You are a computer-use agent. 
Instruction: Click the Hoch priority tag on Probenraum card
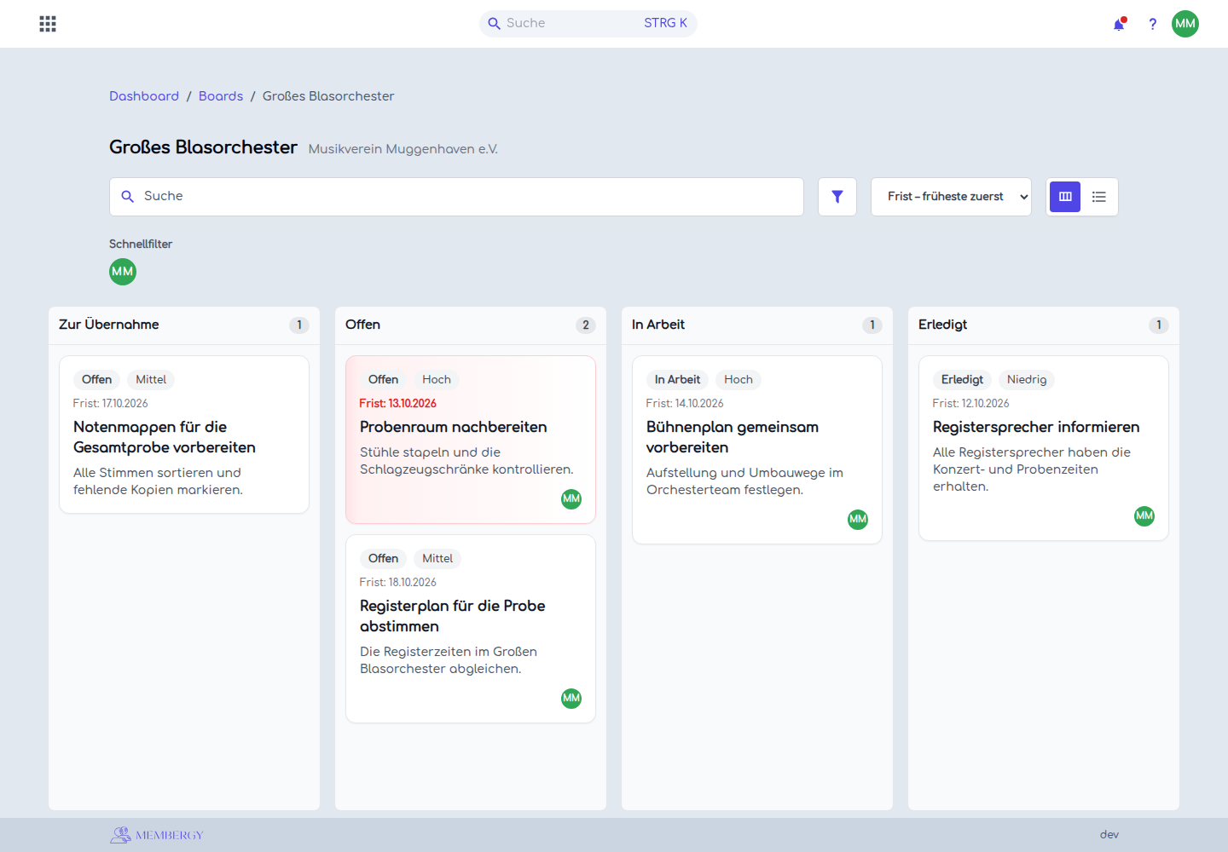[437, 380]
